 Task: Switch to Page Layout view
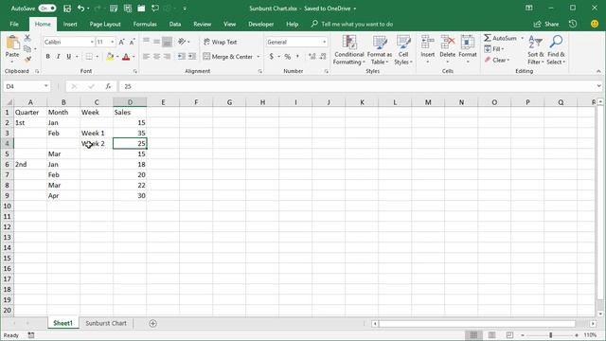point(491,334)
